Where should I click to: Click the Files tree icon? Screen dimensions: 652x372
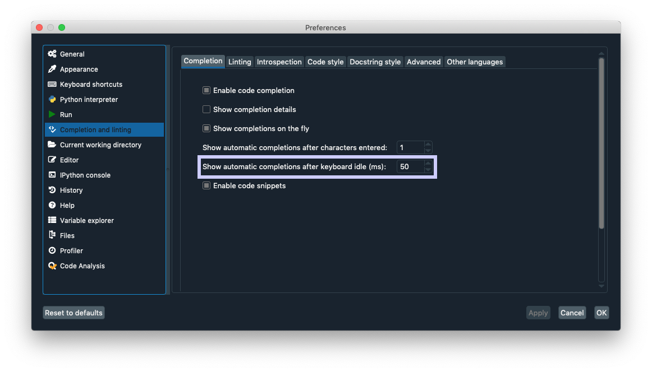click(x=52, y=235)
